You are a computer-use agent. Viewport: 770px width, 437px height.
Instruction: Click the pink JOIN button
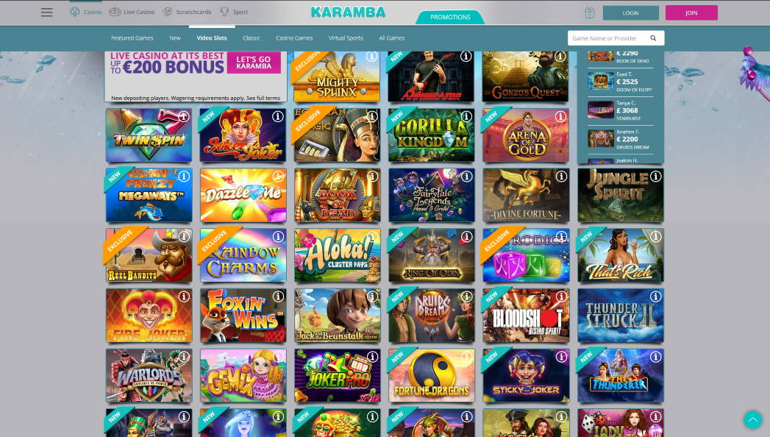[x=691, y=13]
